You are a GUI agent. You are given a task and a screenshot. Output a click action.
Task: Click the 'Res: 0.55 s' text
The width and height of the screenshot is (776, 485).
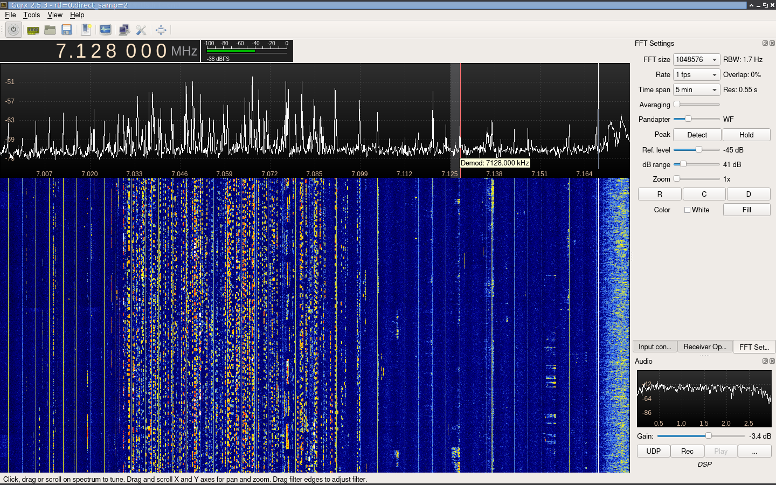(740, 89)
